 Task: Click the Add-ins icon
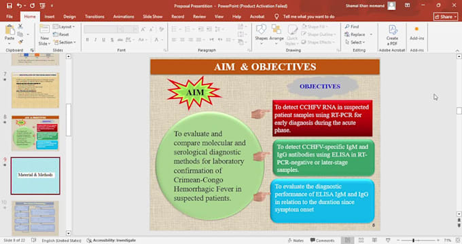coord(416,29)
